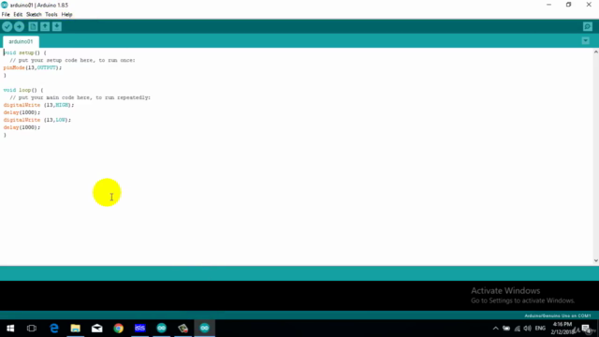This screenshot has height=337, width=599.
Task: Save the sketch with the down-arrow toolbar icon
Action: pos(57,27)
